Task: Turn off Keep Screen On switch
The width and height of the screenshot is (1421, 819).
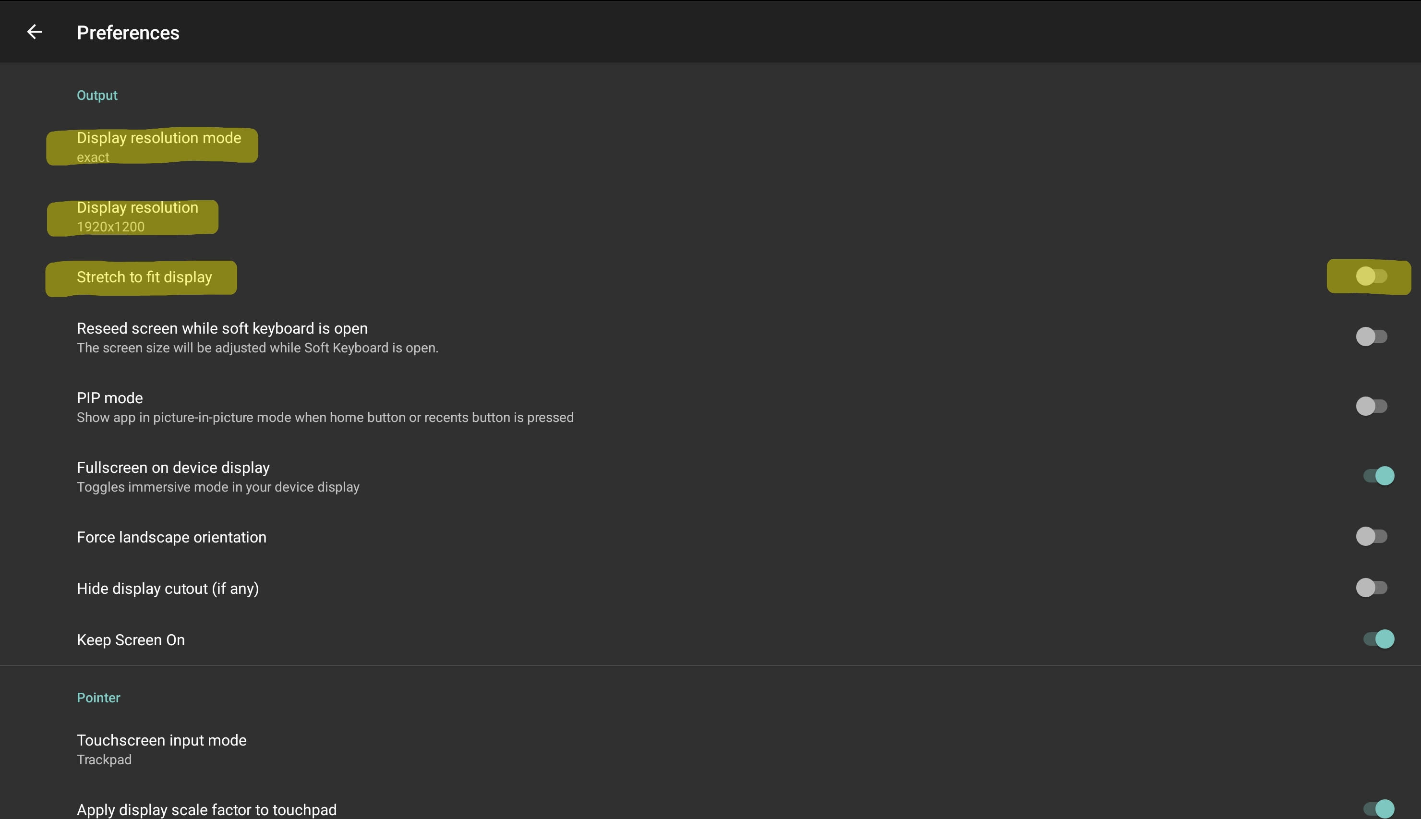Action: [1378, 639]
